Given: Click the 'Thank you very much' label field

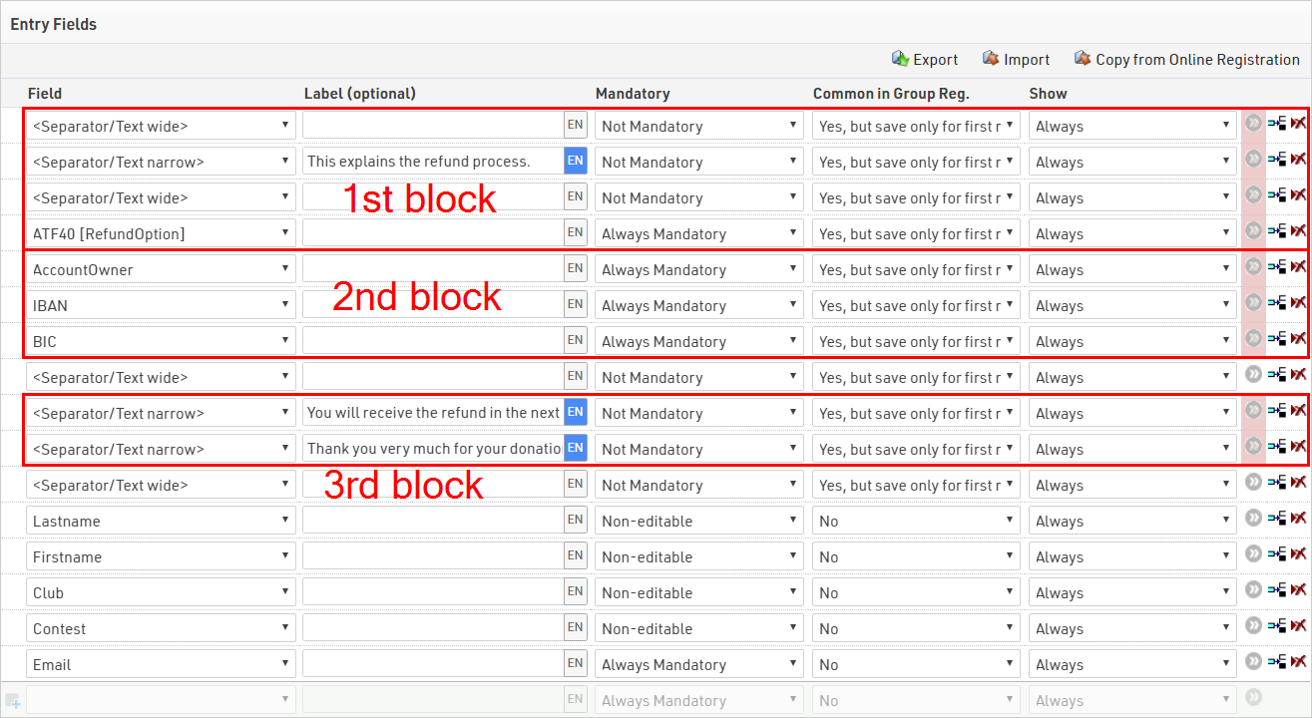Looking at the screenshot, I should 433,448.
